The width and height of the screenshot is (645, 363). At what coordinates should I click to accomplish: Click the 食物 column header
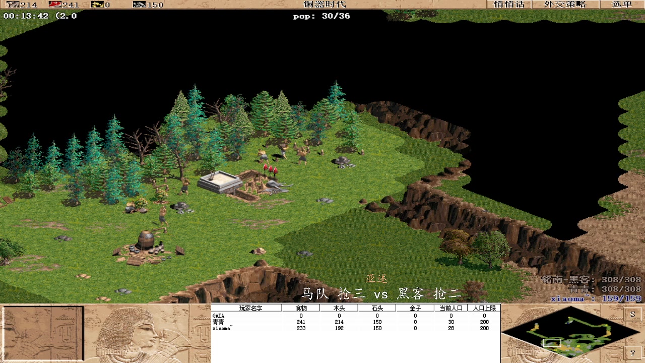coord(301,308)
